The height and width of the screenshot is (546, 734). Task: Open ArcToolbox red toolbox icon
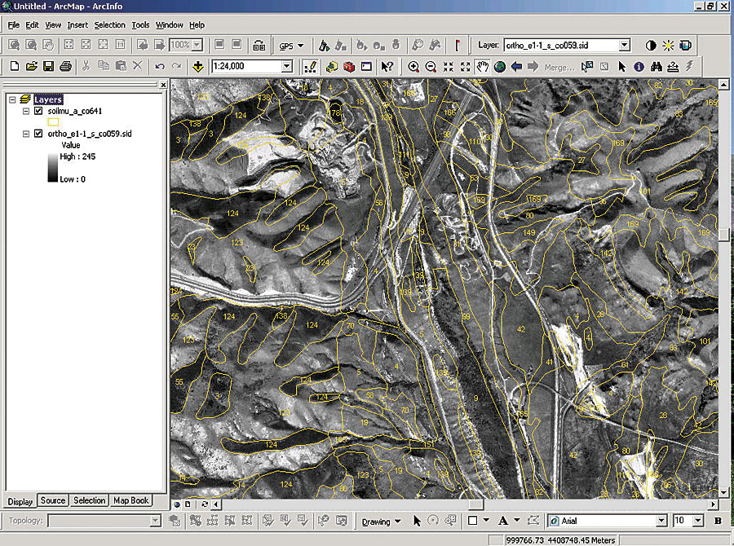point(349,67)
